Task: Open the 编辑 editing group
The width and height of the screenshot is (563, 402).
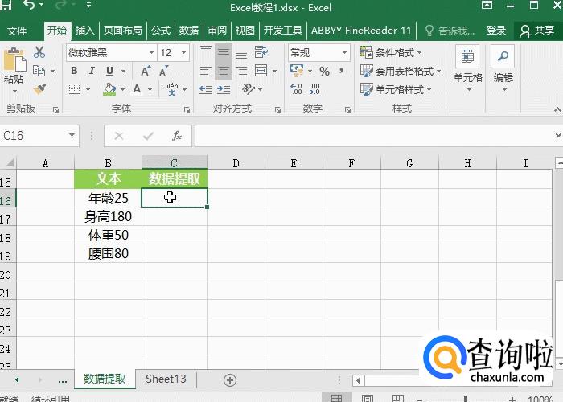Action: (503, 68)
